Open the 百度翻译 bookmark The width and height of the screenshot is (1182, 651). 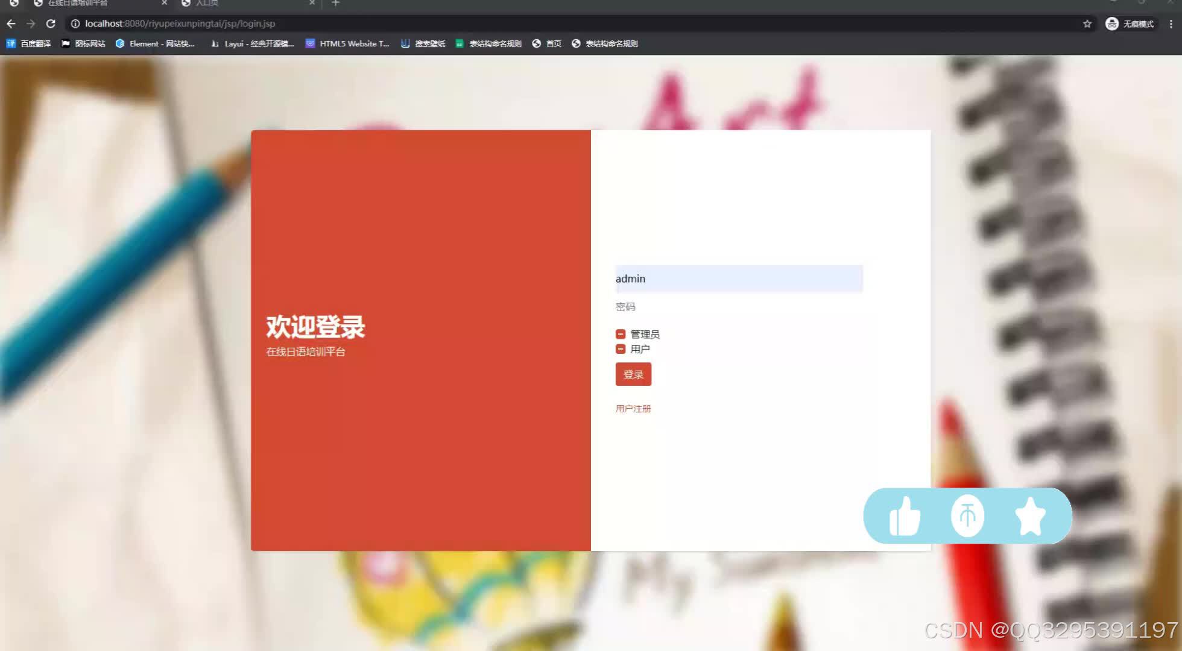click(28, 43)
